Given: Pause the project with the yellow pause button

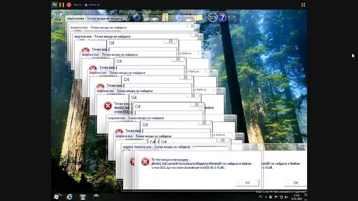Looking at the screenshot, I should (62, 4).
